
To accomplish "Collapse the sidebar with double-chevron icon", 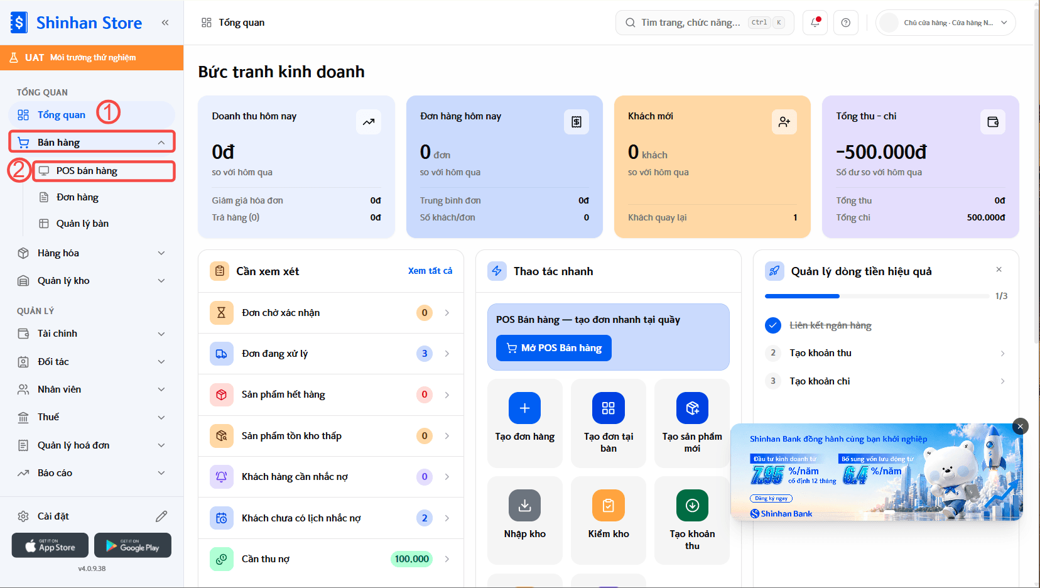I will [x=165, y=23].
